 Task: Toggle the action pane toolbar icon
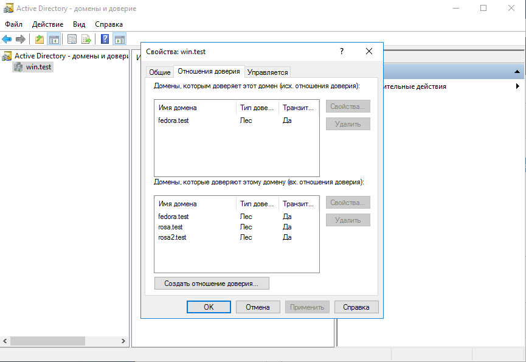pyautogui.click(x=119, y=40)
